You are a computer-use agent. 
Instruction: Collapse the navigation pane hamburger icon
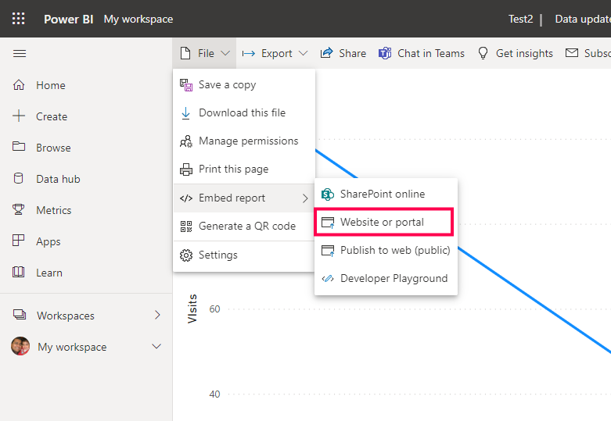pos(20,53)
